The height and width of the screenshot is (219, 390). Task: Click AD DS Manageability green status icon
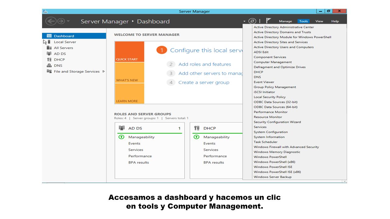pyautogui.click(x=121, y=137)
